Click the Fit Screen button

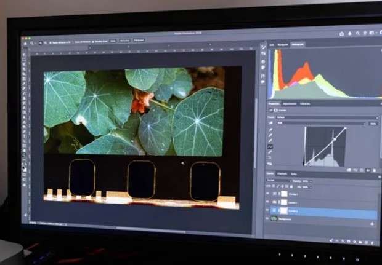(x=124, y=41)
